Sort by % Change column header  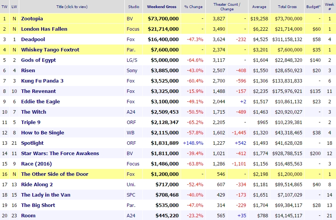[193, 7]
